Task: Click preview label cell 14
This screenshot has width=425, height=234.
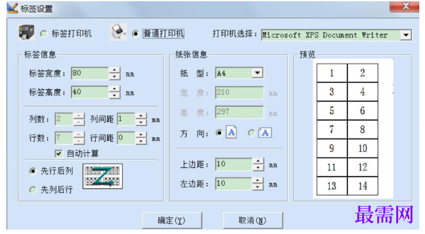Action: (x=362, y=186)
